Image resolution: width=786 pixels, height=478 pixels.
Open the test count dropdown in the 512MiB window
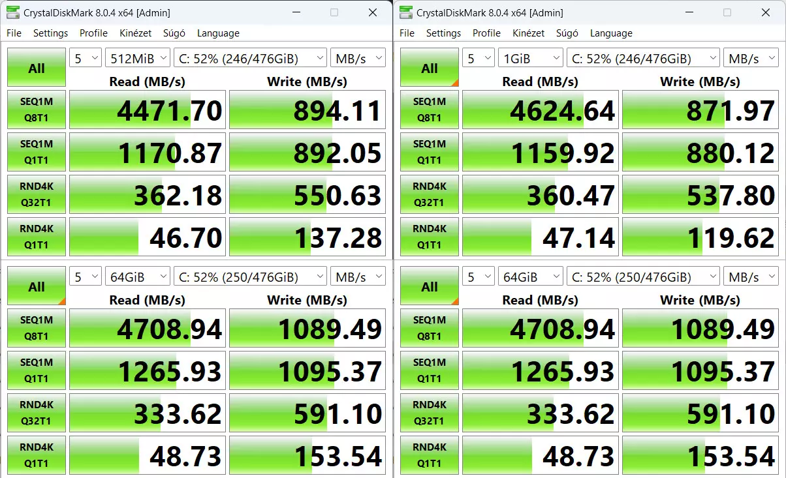[86, 58]
